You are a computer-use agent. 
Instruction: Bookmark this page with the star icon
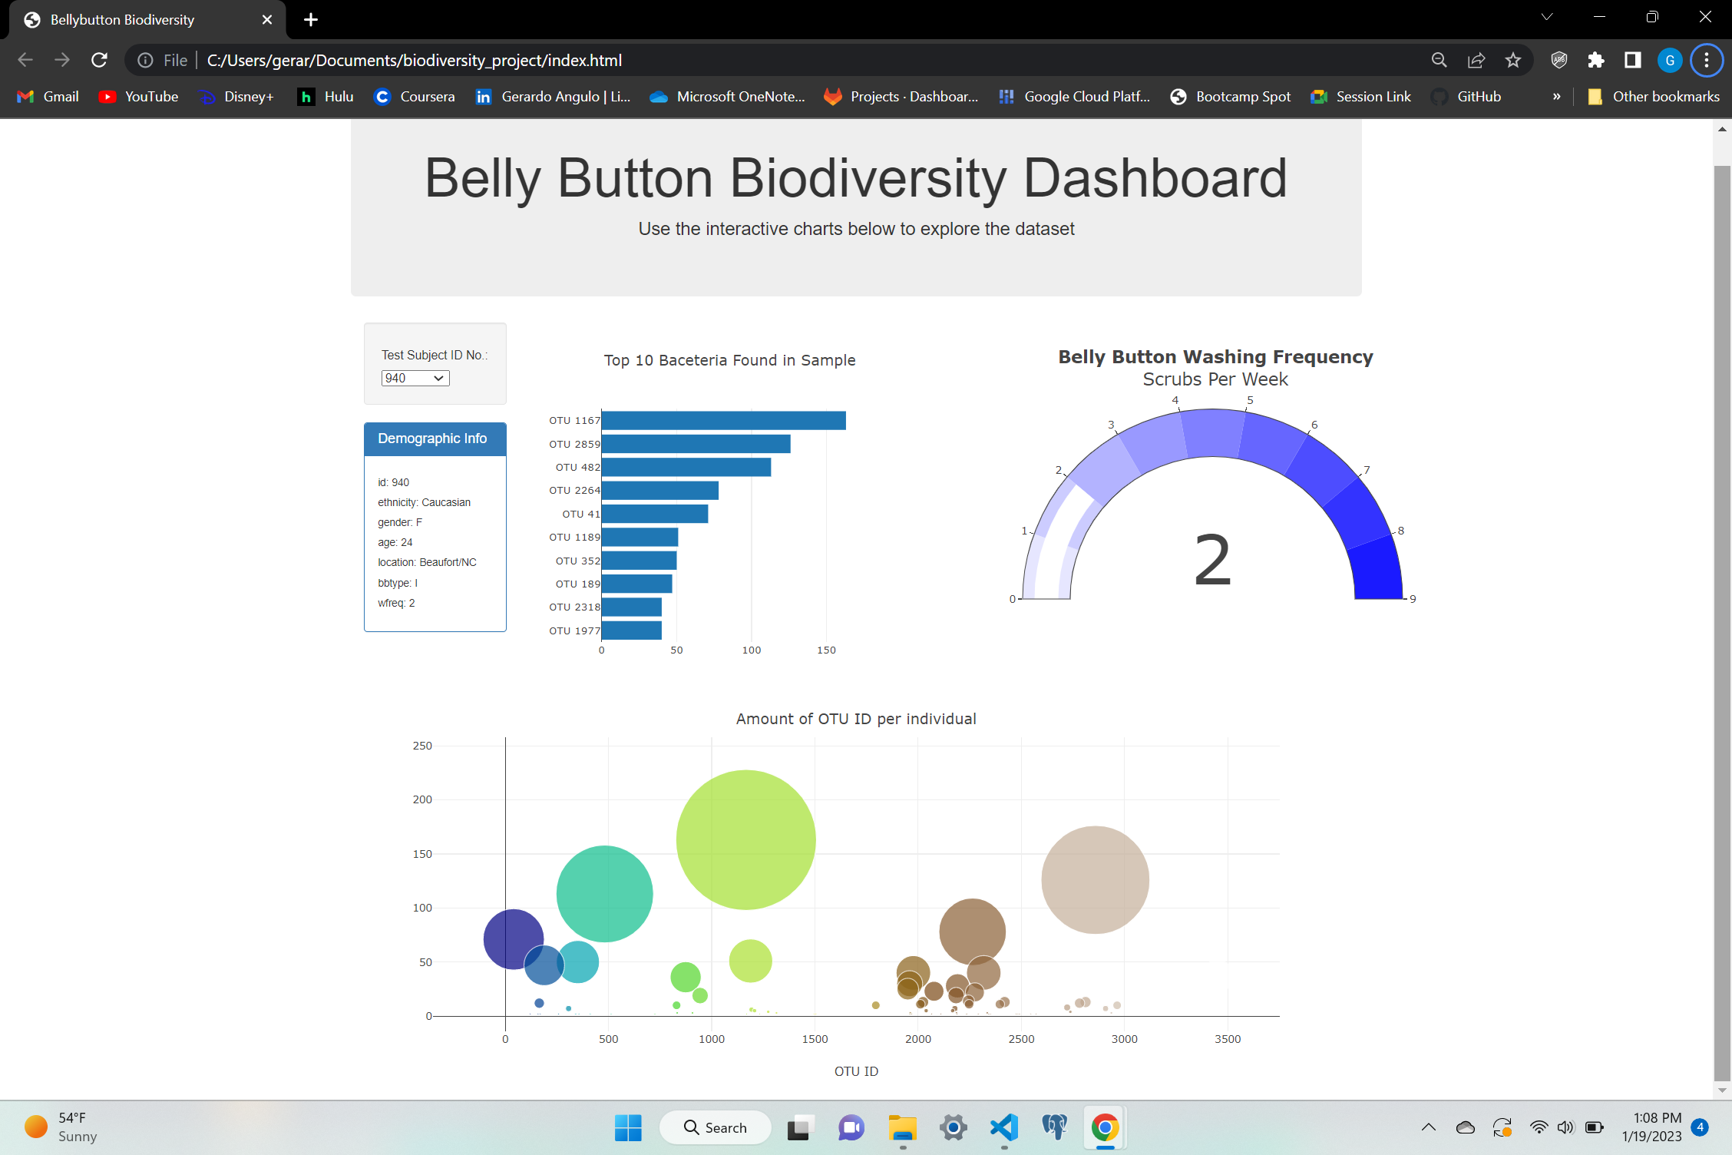coord(1512,60)
